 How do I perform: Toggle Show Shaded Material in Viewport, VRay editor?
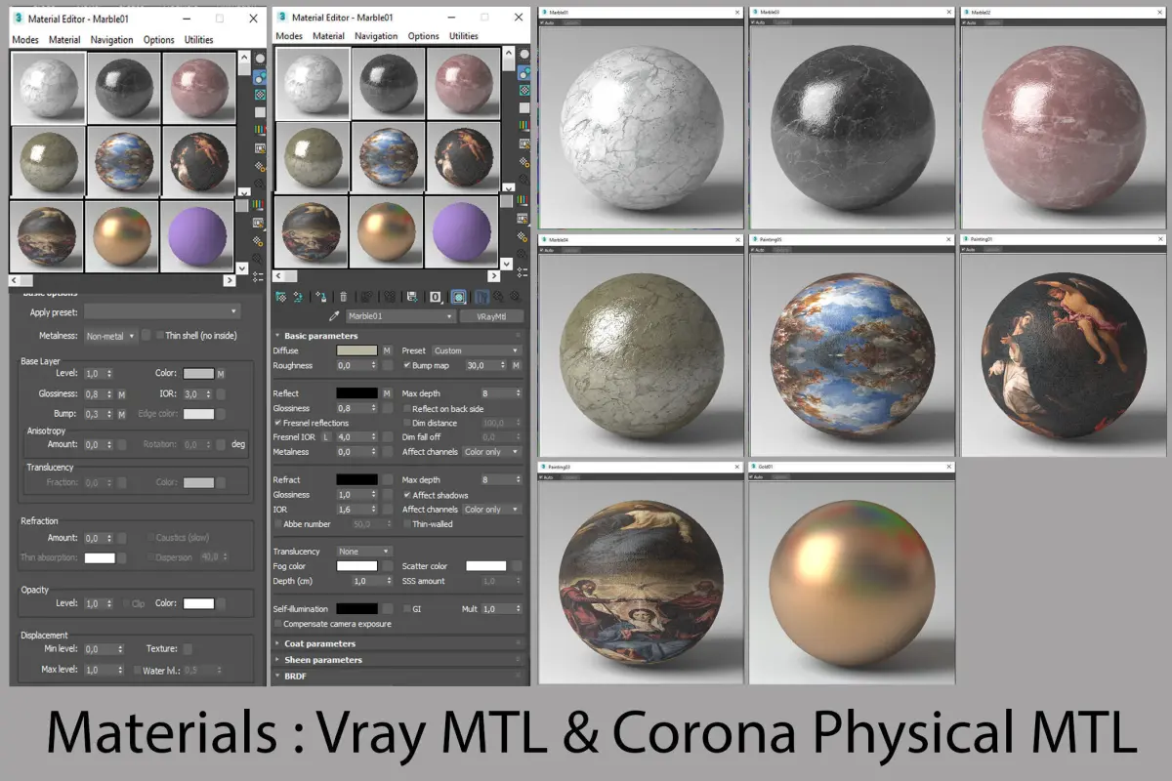coord(458,297)
